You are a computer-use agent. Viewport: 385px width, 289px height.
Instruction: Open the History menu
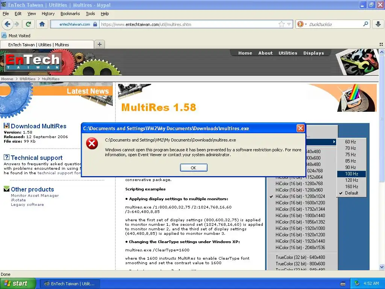[x=48, y=14]
